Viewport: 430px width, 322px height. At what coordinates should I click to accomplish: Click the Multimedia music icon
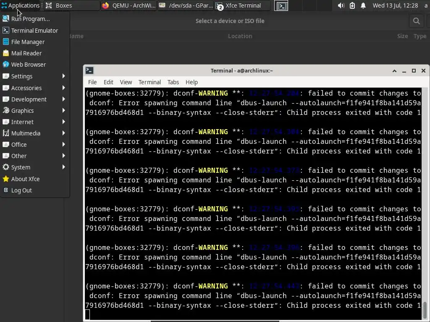5,133
